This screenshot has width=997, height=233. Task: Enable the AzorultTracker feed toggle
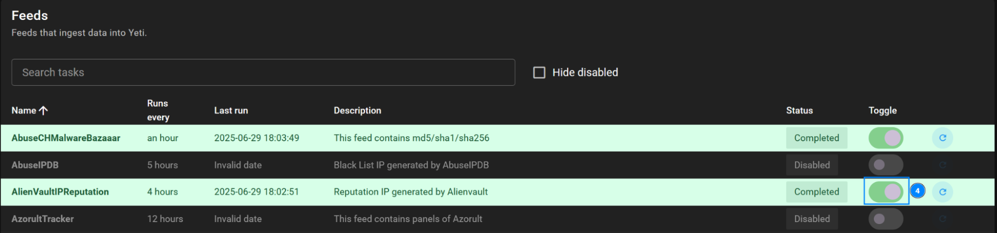tap(886, 219)
